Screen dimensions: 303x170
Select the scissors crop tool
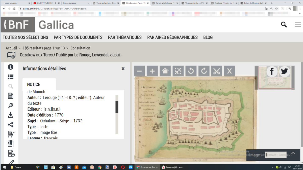(x=217, y=71)
